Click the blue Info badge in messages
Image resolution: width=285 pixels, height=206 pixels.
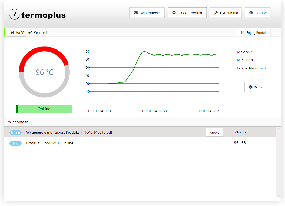[15, 143]
